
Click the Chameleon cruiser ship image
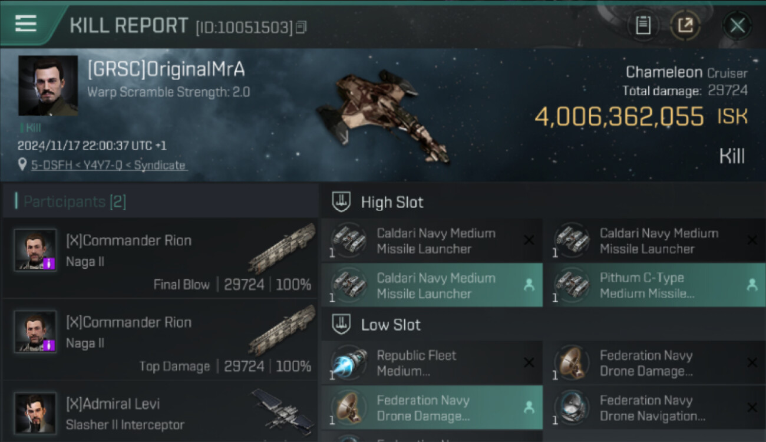pyautogui.click(x=382, y=115)
